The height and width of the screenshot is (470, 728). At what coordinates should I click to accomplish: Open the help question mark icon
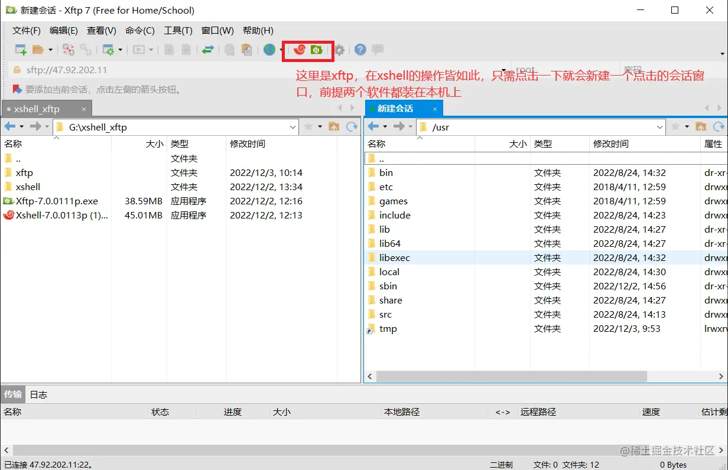(360, 50)
